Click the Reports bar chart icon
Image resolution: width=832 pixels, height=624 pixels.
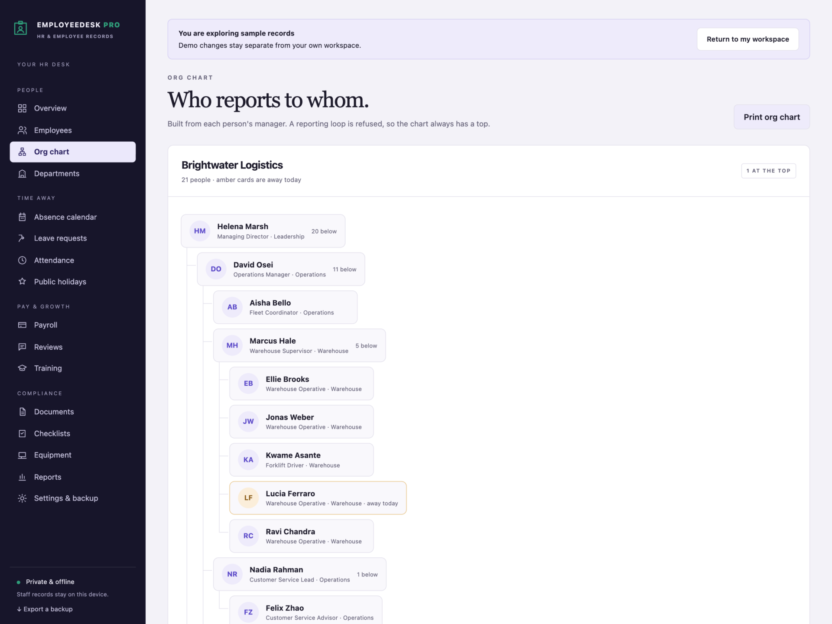(x=22, y=477)
